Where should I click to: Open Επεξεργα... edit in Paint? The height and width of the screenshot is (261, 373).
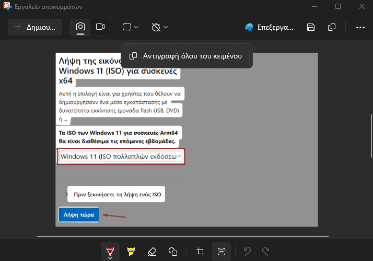[x=269, y=27]
